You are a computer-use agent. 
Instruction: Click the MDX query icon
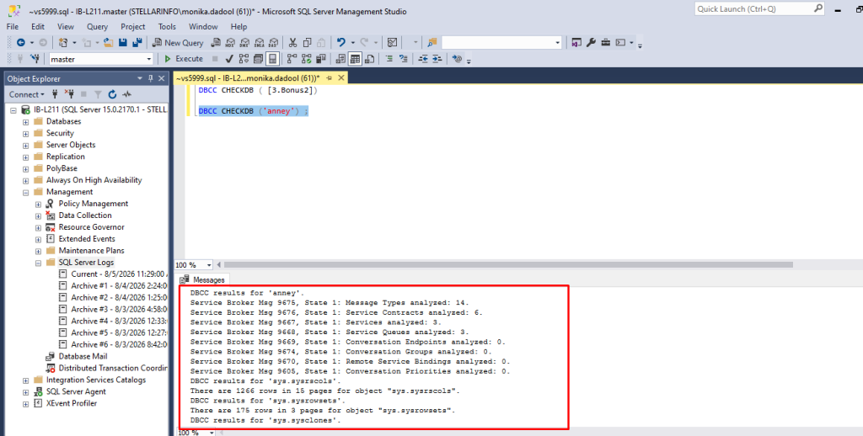tap(230, 42)
